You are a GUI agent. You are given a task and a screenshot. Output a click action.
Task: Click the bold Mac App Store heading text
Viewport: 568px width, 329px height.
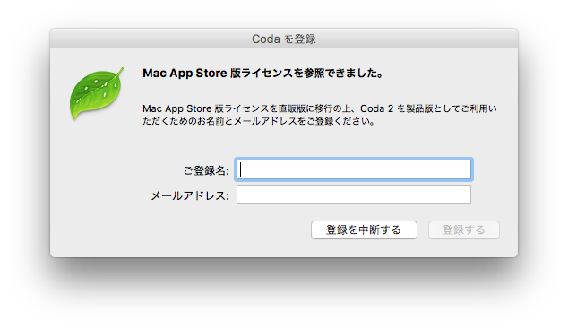pos(185,74)
